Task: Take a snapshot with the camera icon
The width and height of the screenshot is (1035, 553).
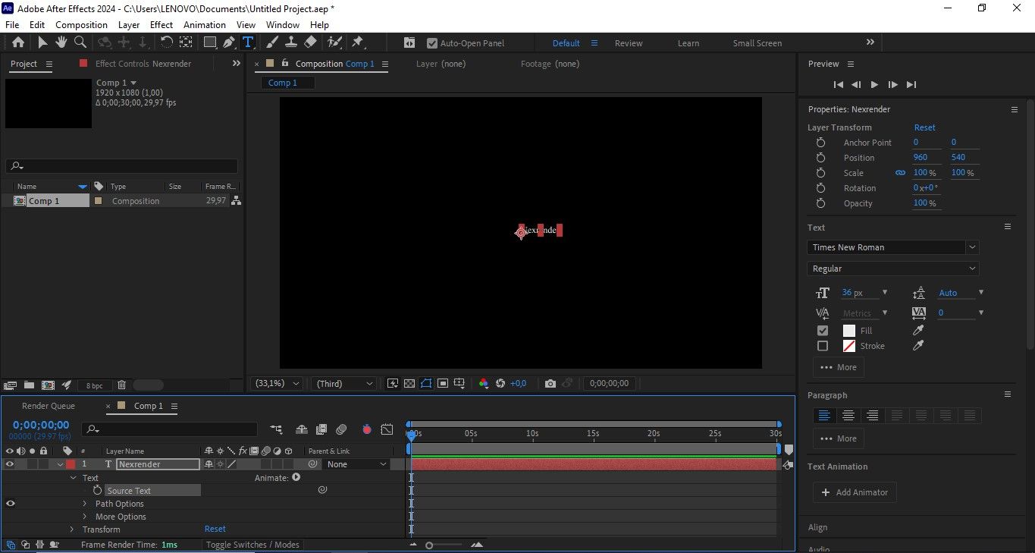Action: pos(550,384)
